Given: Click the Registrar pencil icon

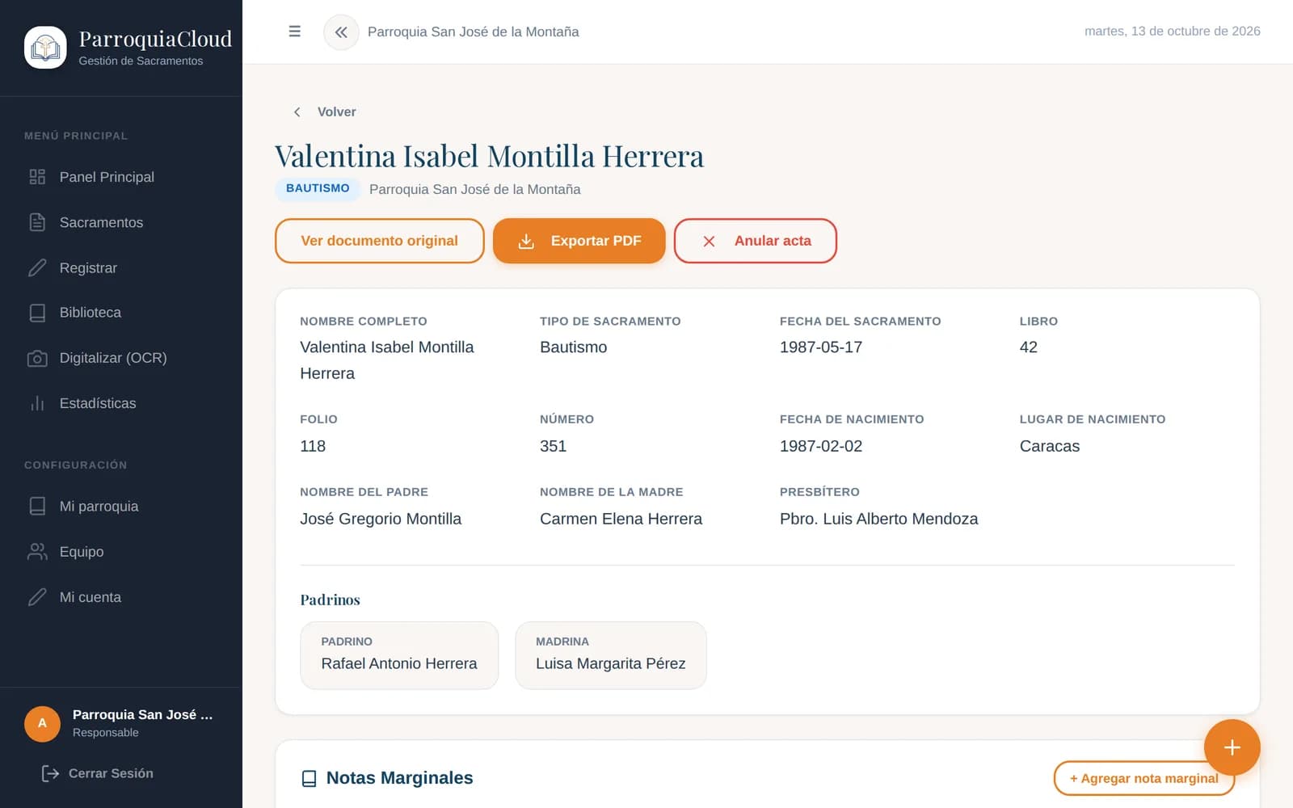Looking at the screenshot, I should pyautogui.click(x=37, y=267).
